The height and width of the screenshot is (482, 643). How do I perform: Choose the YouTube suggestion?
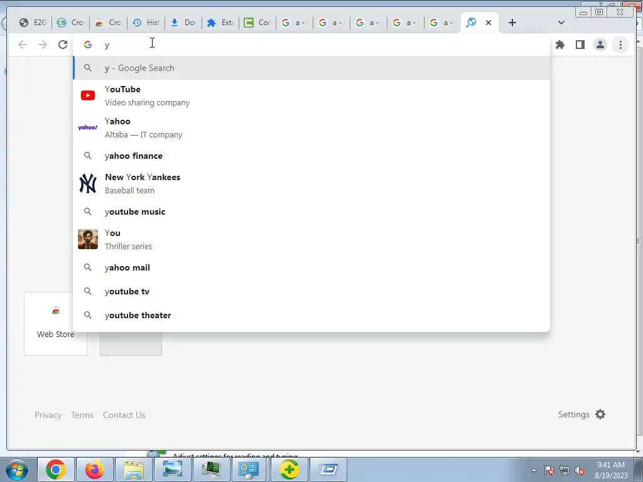[x=311, y=95]
